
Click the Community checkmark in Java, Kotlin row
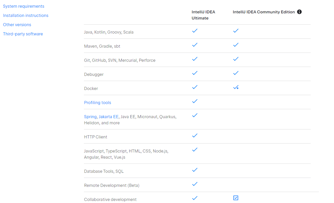pyautogui.click(x=236, y=31)
